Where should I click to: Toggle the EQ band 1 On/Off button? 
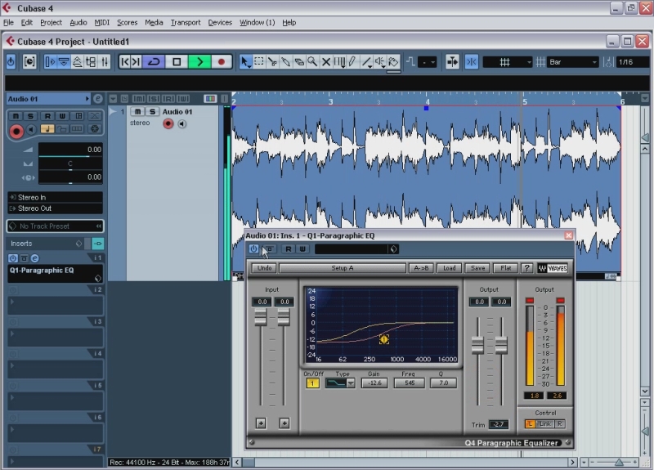312,383
